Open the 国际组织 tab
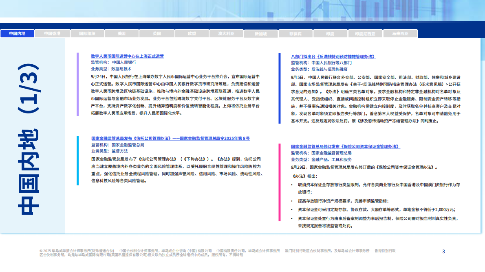This screenshot has width=485, height=272. pyautogui.click(x=87, y=33)
